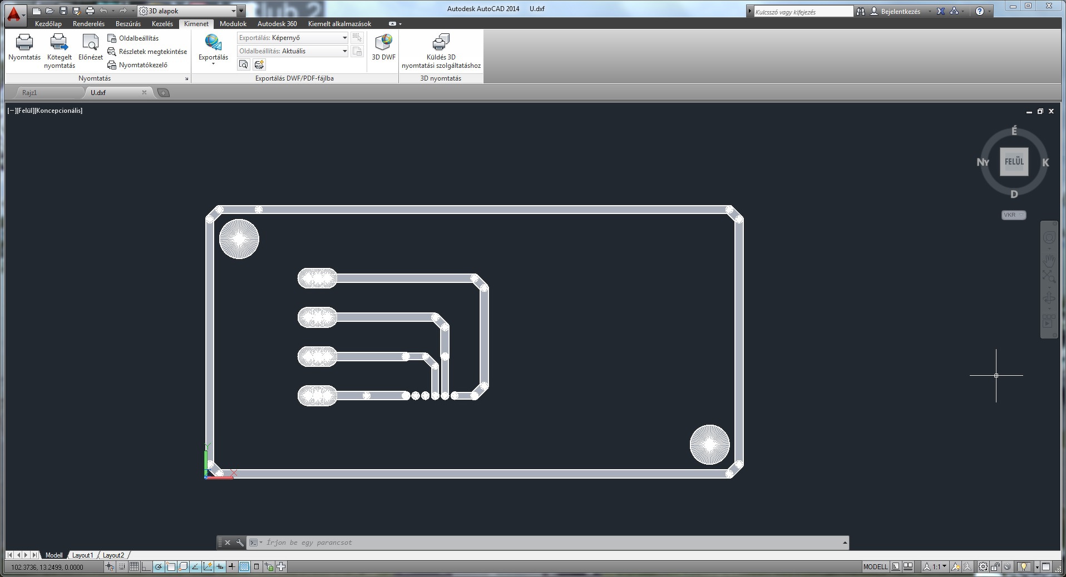This screenshot has width=1066, height=577.
Task: Click Küldés 3D nyomtatási szolgáltatáshoz button
Action: (x=441, y=51)
